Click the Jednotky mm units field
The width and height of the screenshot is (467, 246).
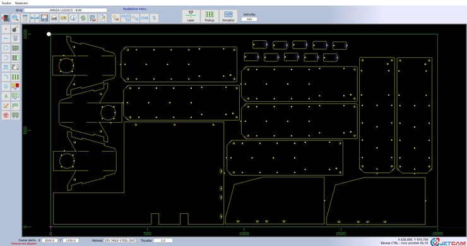(x=249, y=19)
